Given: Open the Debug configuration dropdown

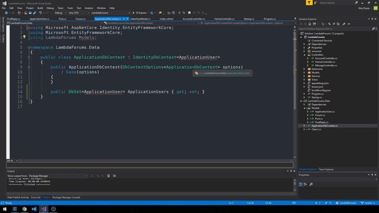Looking at the screenshot, I should [x=60, y=13].
